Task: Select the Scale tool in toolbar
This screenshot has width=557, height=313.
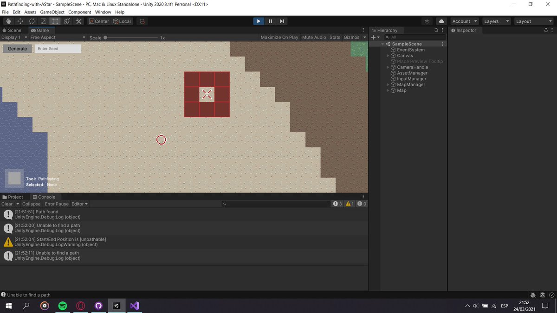Action: pos(44,21)
